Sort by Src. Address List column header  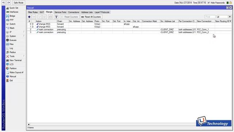[169, 21]
